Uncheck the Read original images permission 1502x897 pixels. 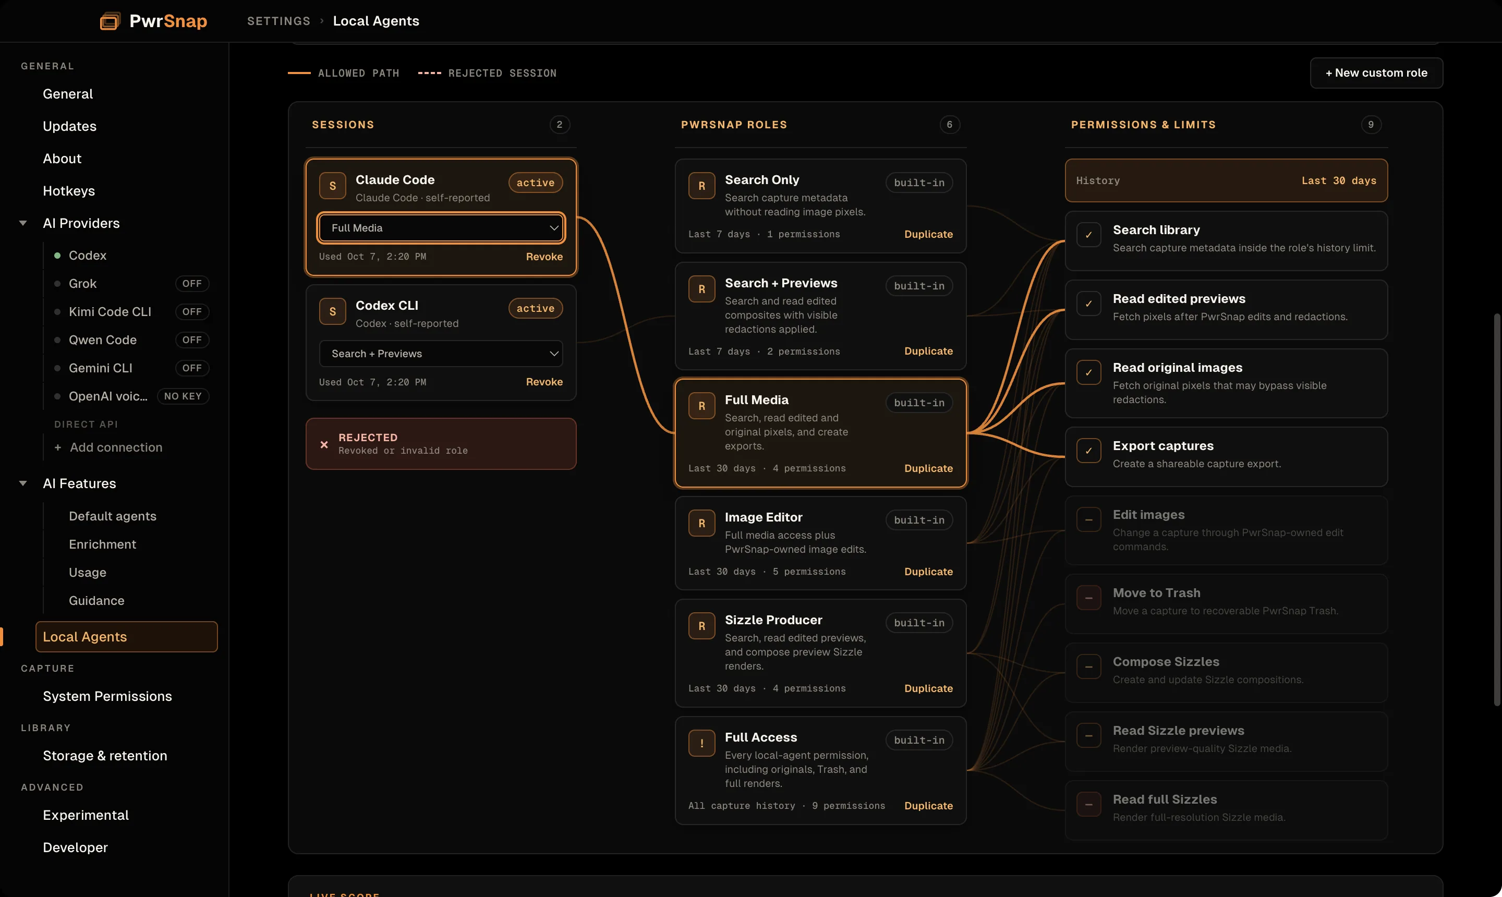tap(1088, 373)
